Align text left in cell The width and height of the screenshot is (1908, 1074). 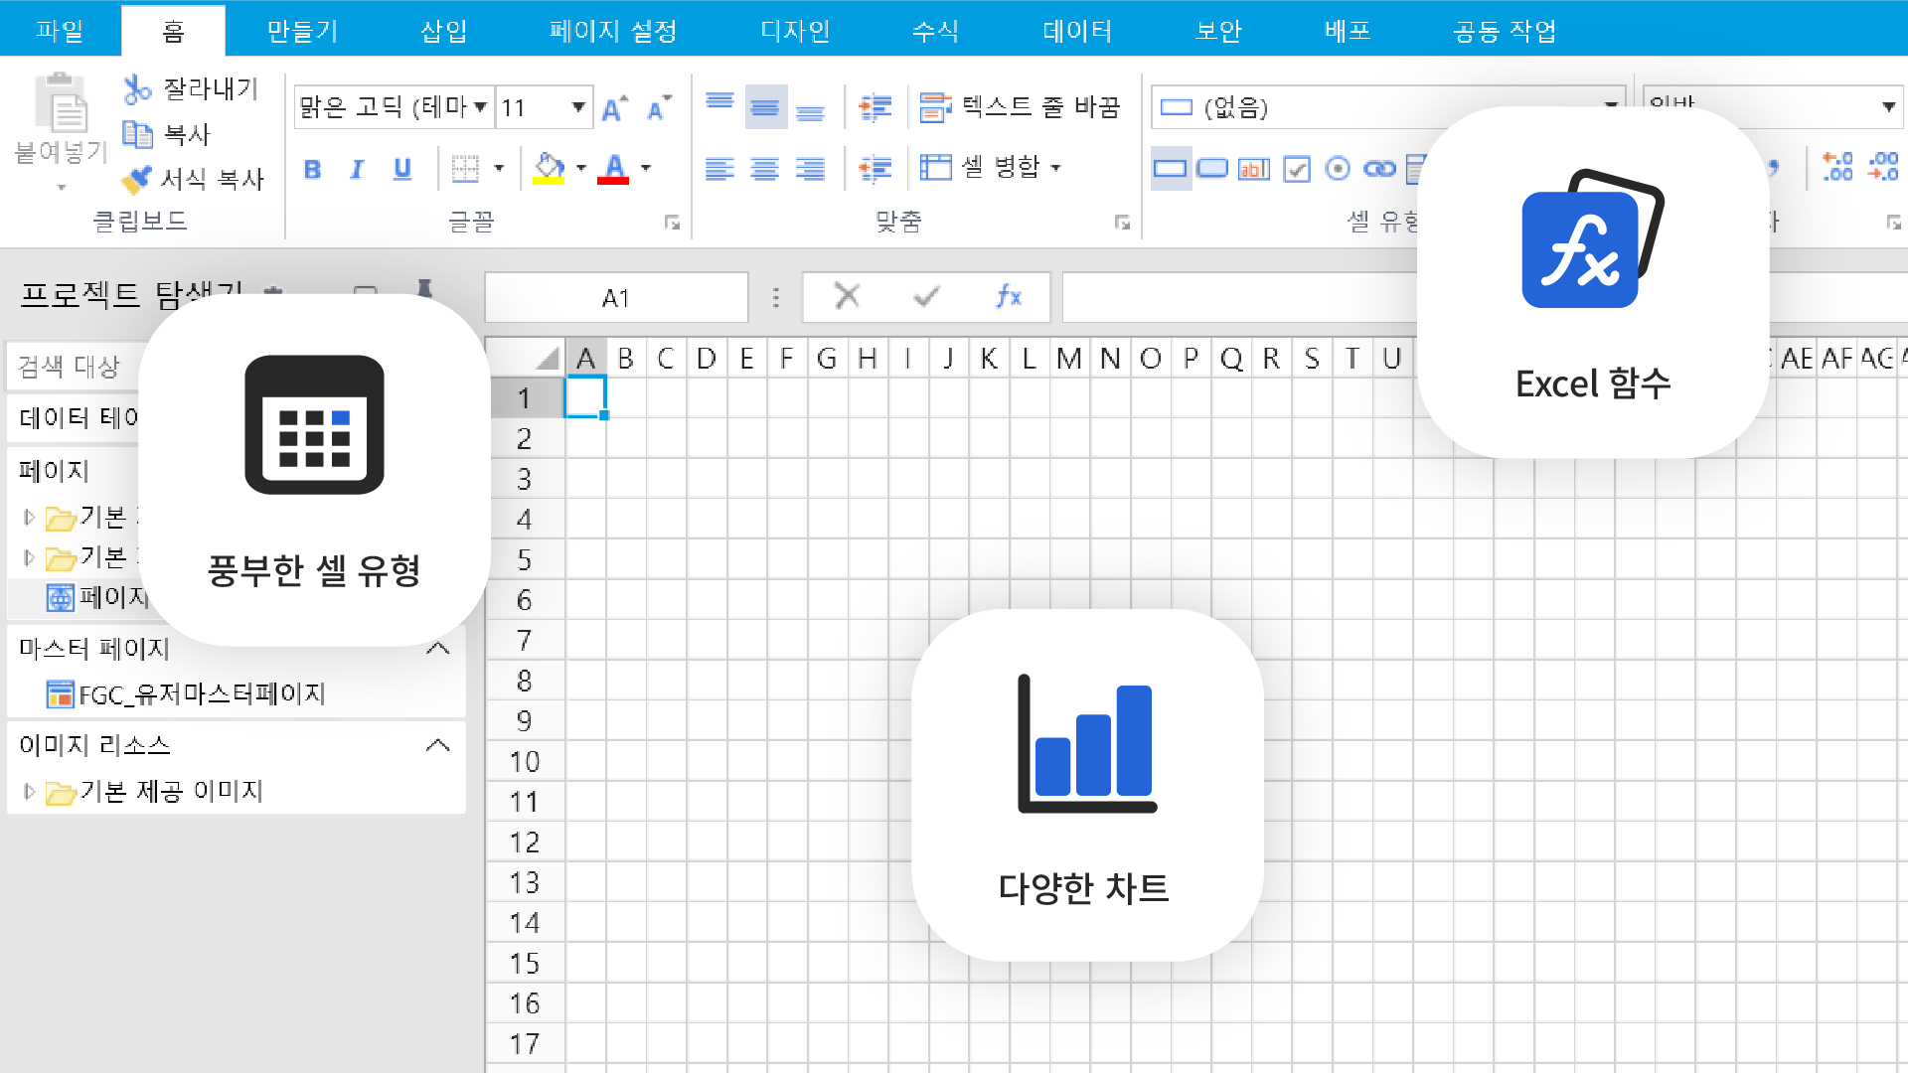click(x=719, y=168)
